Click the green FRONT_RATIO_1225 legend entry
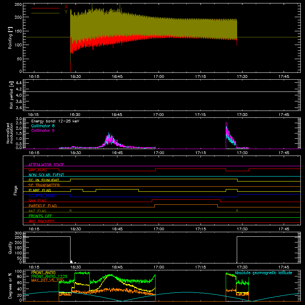This screenshot has height=305, width=305. pyautogui.click(x=50, y=276)
